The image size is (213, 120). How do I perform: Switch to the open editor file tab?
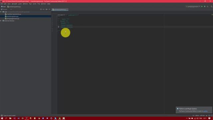click(x=60, y=10)
